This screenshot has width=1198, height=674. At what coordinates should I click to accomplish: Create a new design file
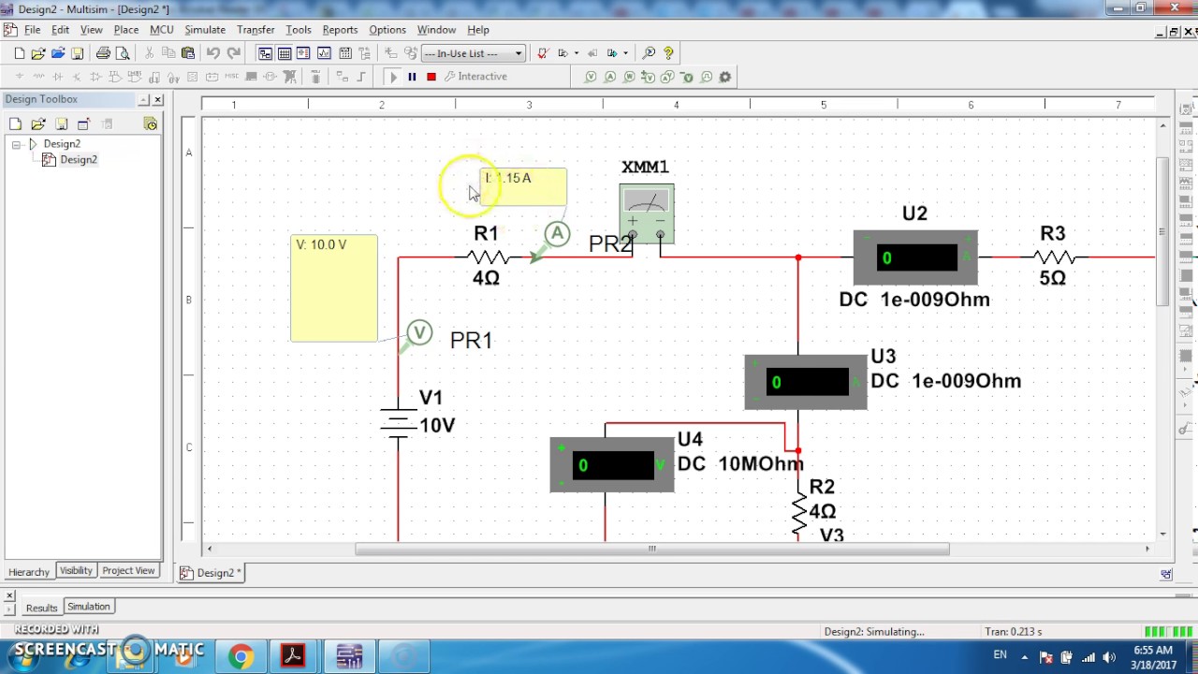point(19,53)
